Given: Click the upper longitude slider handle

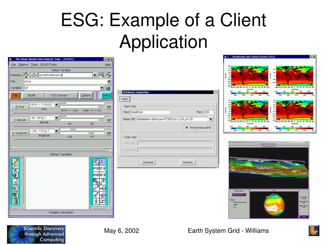Looking at the screenshot, I should click(x=73, y=130).
